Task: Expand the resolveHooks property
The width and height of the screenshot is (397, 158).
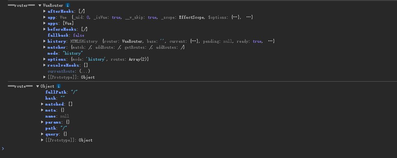Action: click(45, 65)
